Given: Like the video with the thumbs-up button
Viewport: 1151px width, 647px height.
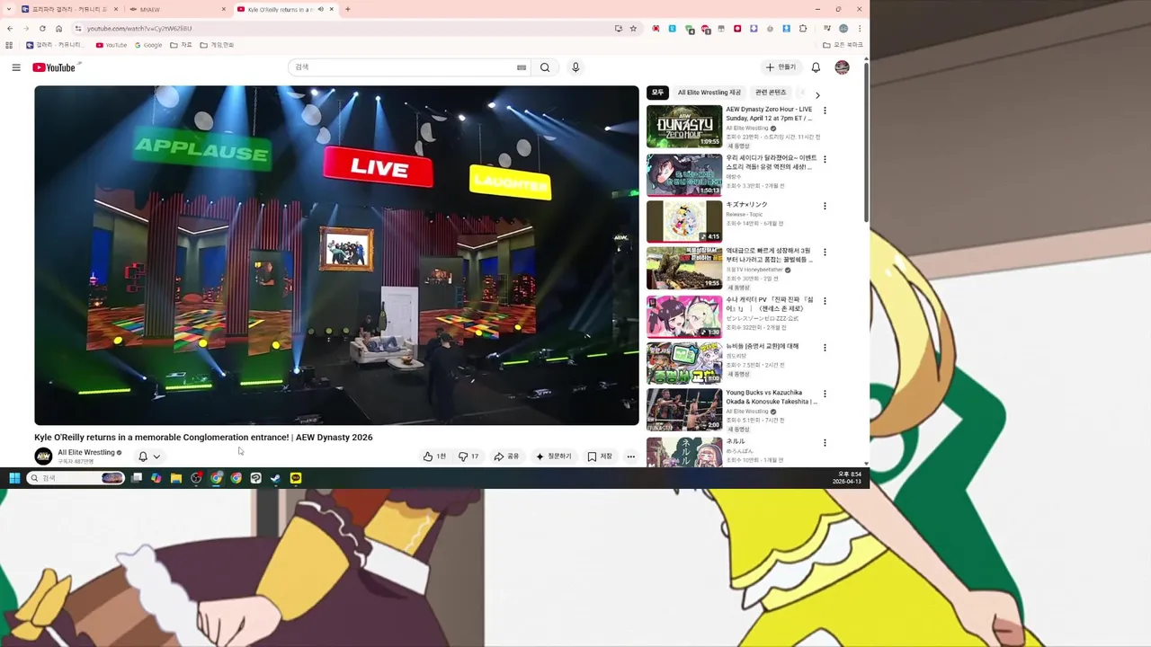Looking at the screenshot, I should pos(434,456).
